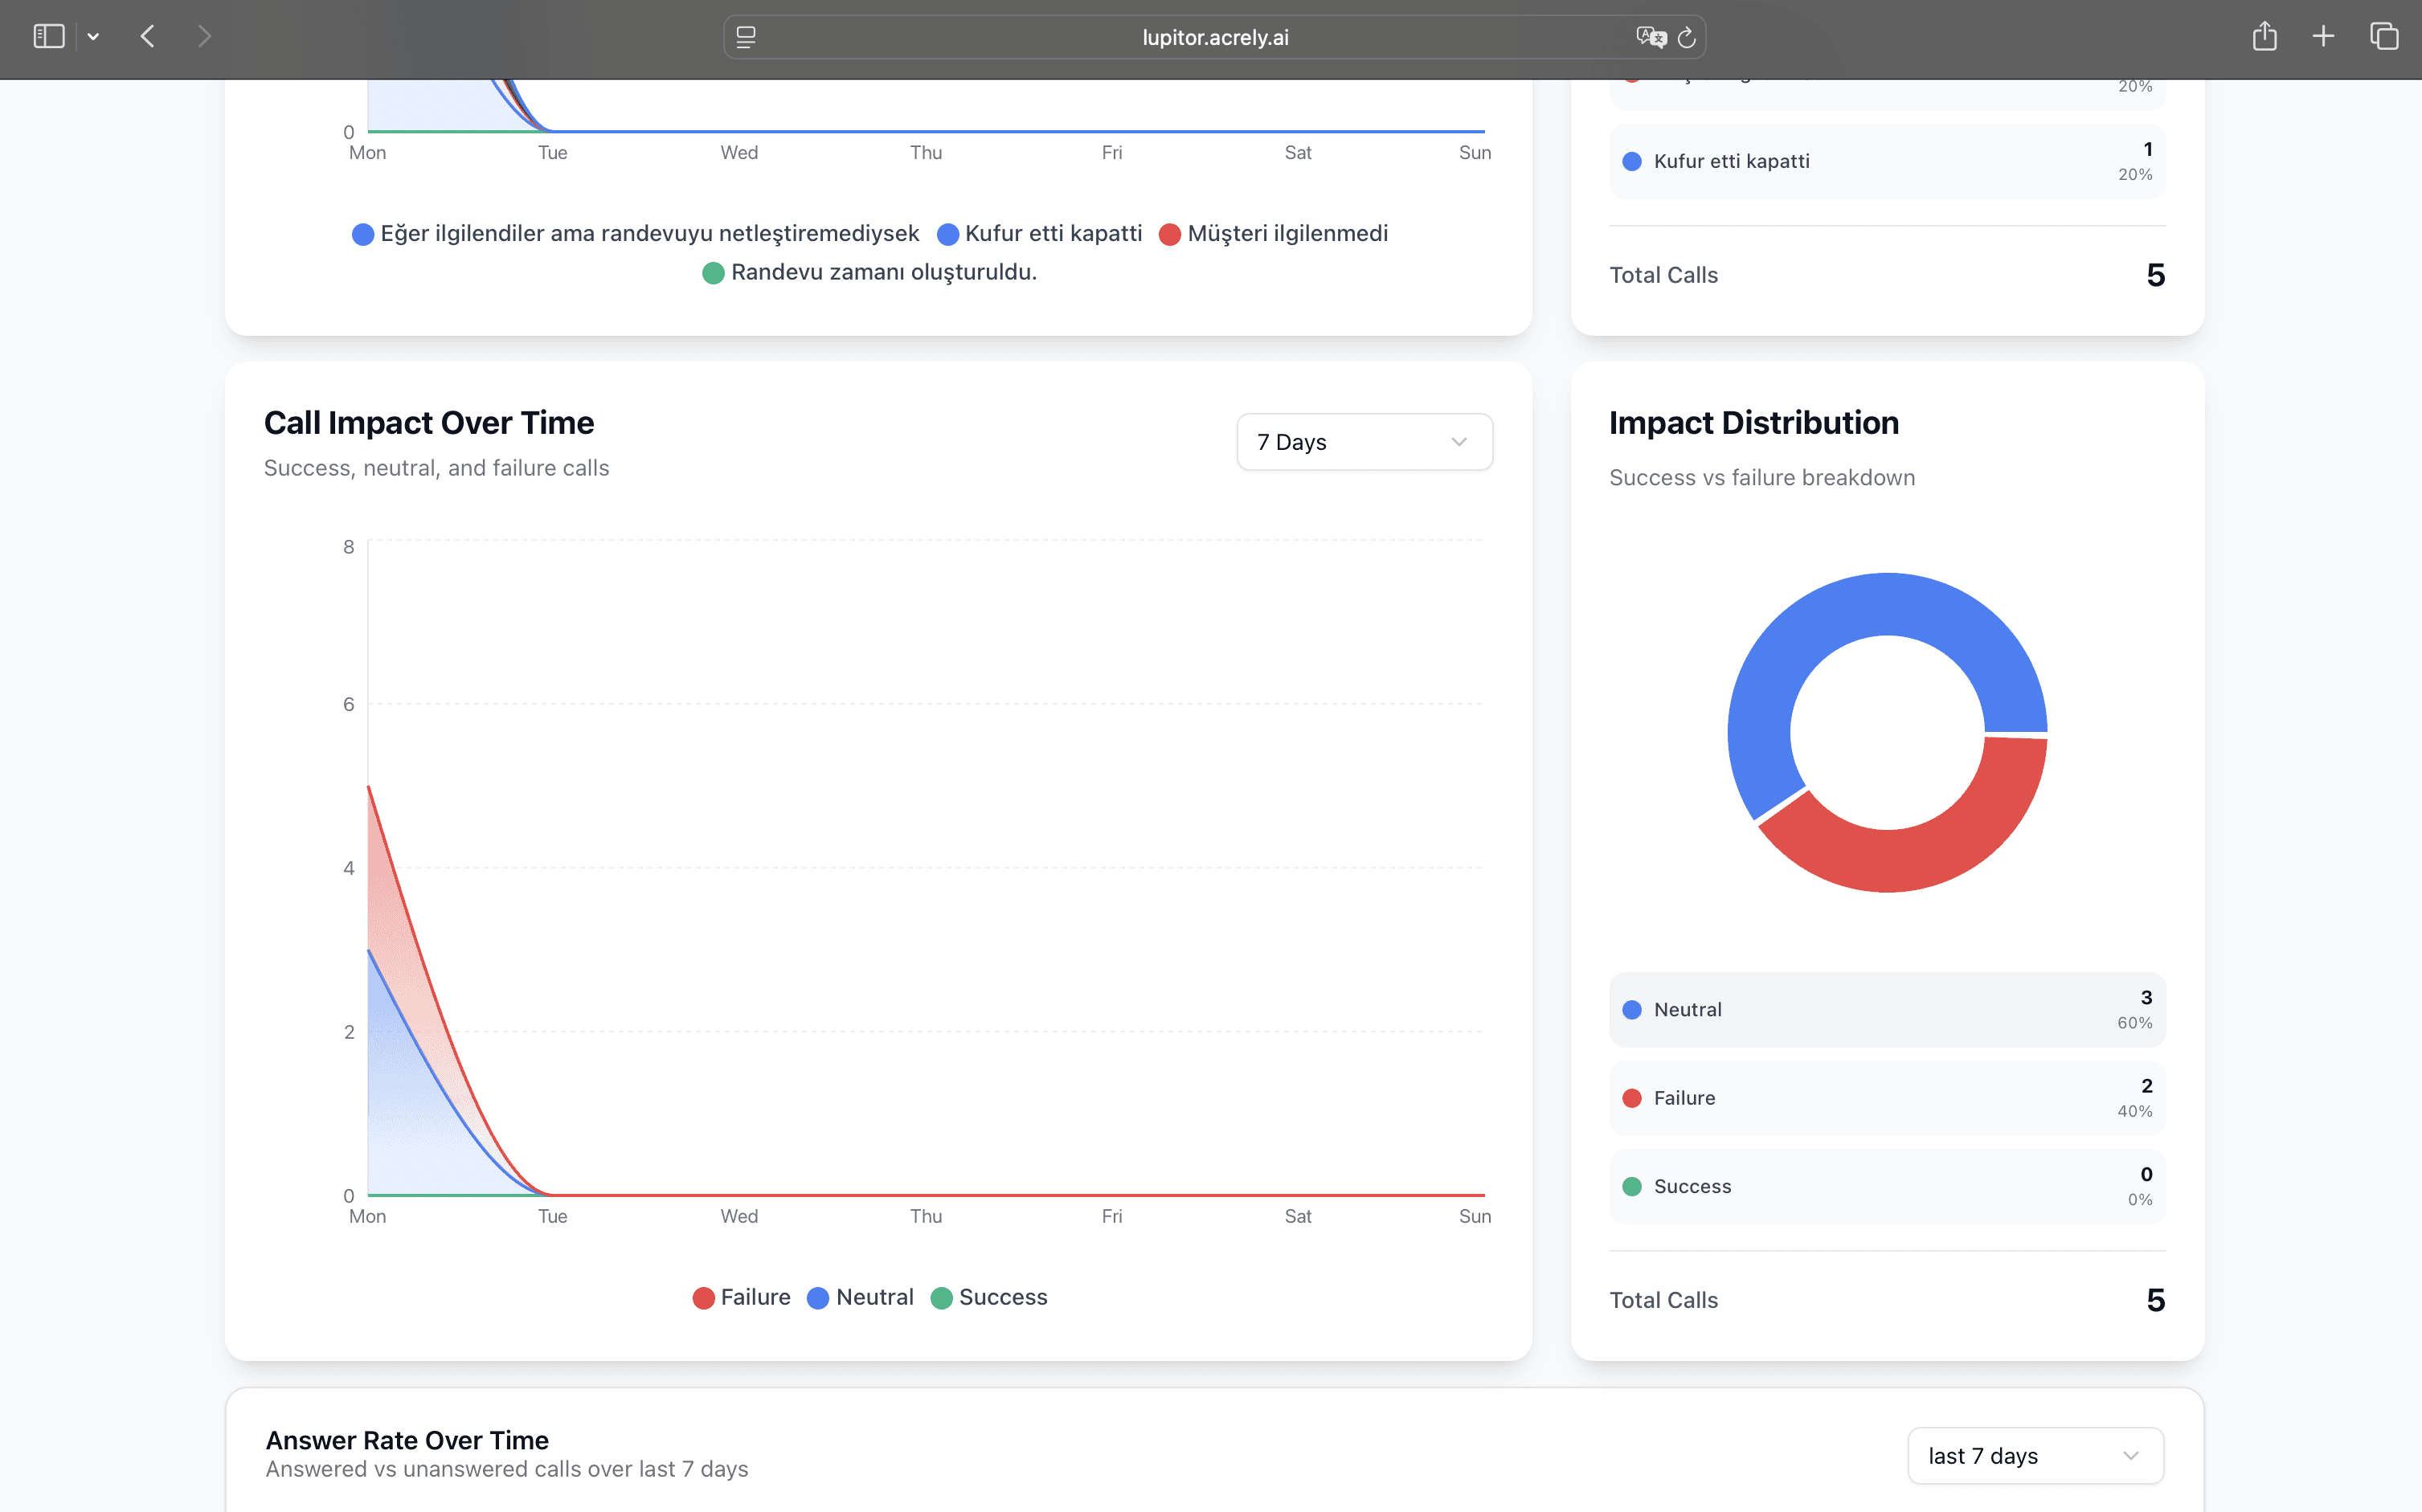Click the back navigation arrow
This screenshot has height=1512, width=2422.
[x=148, y=37]
